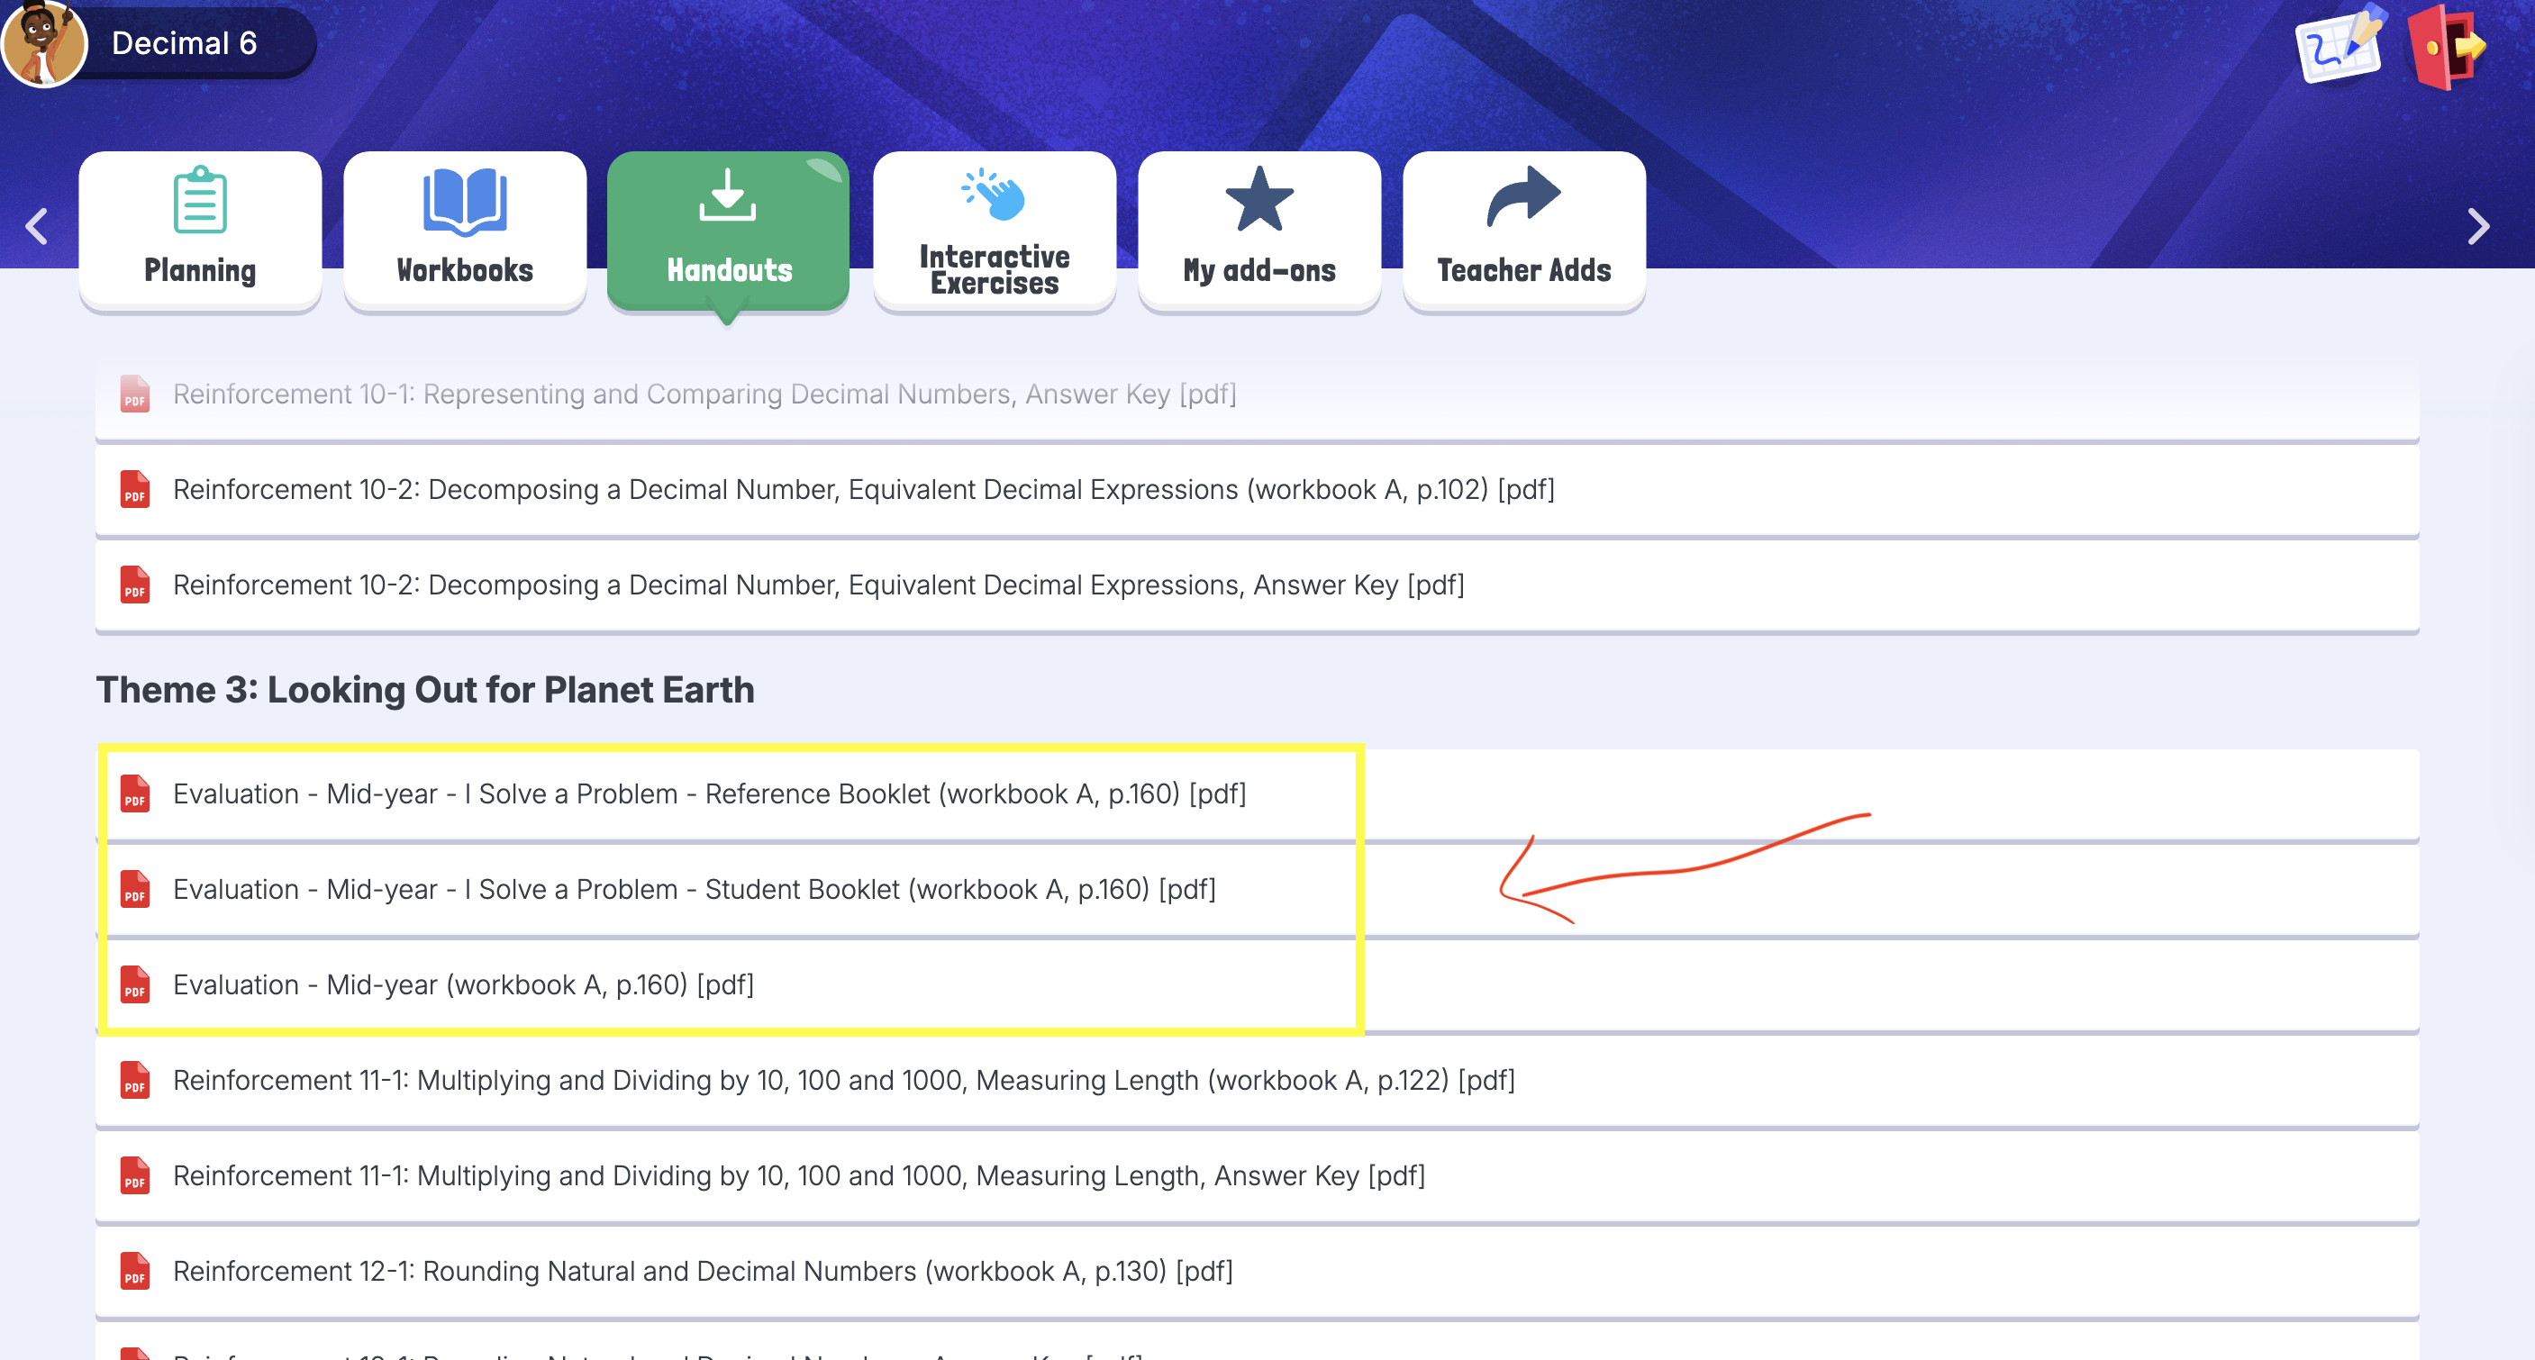Click PDF icon of Reinforcement 12-1 row
The height and width of the screenshot is (1360, 2535).
point(135,1271)
